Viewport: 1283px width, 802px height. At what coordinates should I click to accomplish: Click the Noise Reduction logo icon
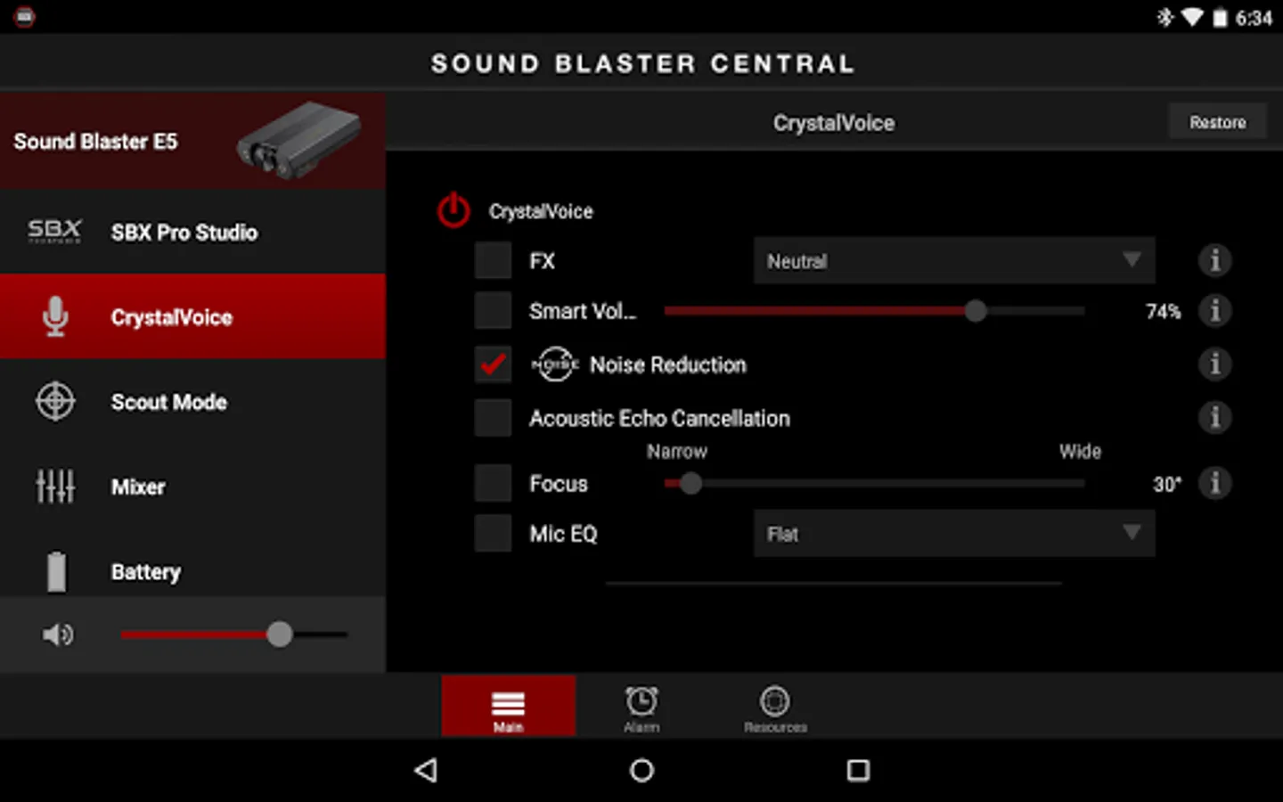(555, 364)
